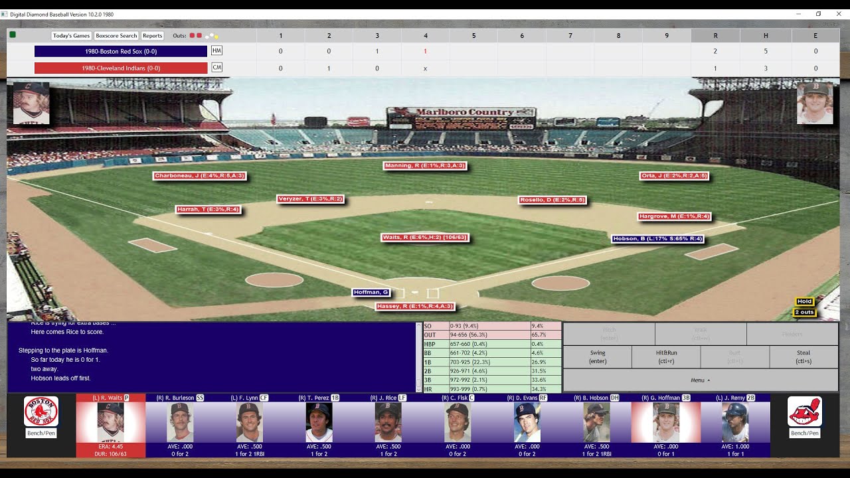The height and width of the screenshot is (478, 850).
Task: Select R. Burleson lineup photo
Action: [x=180, y=422]
